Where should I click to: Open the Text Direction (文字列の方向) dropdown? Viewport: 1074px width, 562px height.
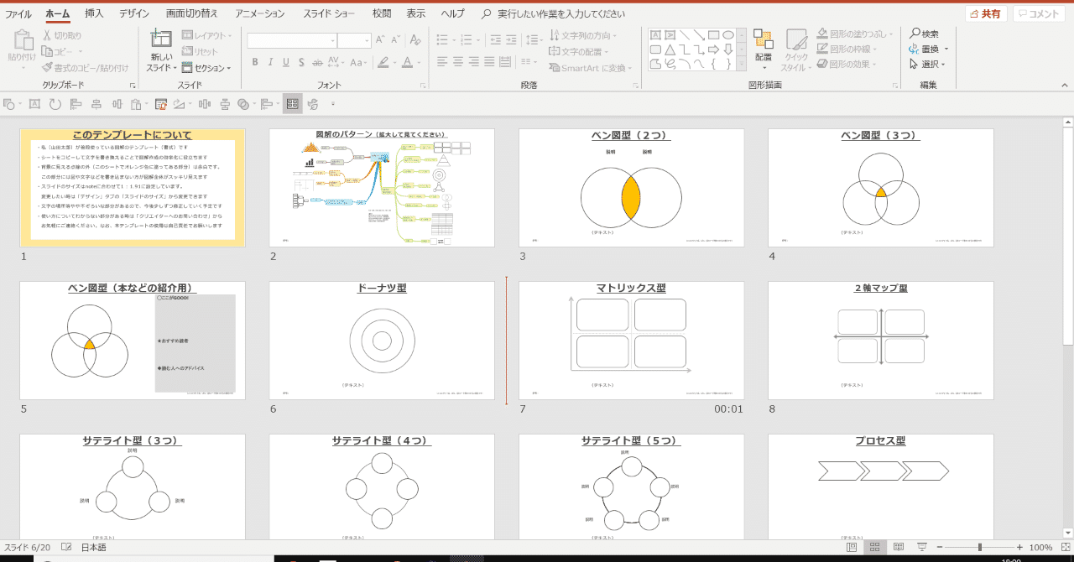click(583, 35)
